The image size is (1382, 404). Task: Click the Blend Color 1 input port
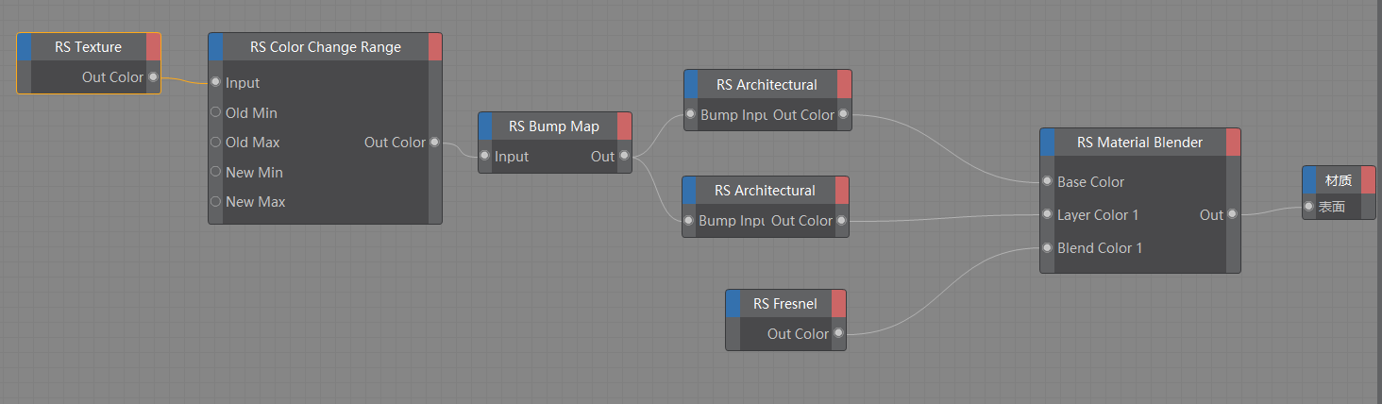1047,248
